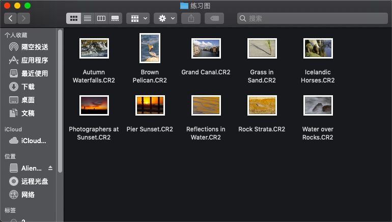Go forward with the right arrow

click(23, 18)
